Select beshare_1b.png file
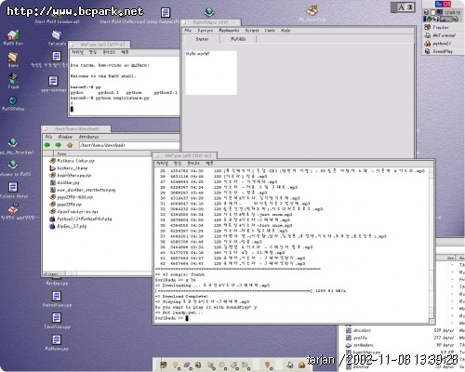 pos(69,168)
